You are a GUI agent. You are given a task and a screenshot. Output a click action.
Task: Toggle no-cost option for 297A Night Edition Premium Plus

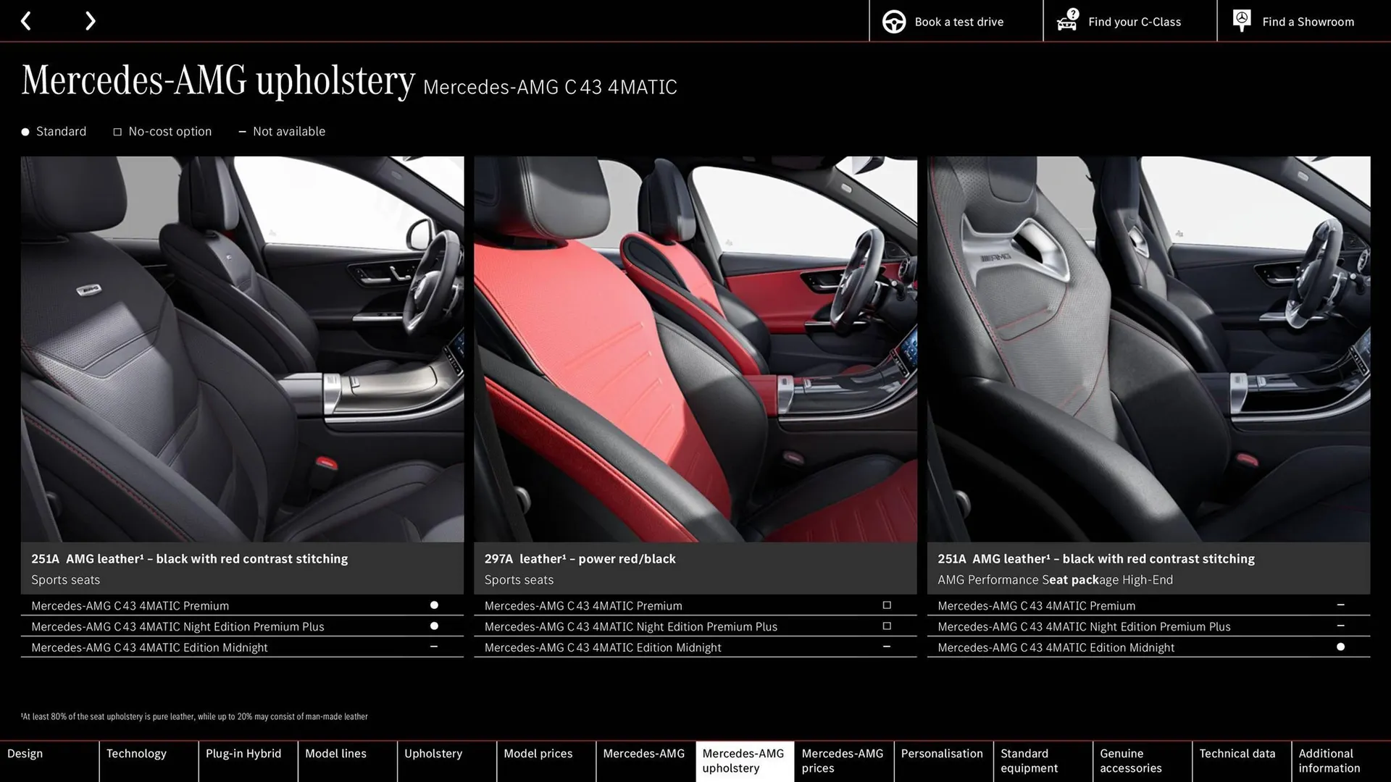coord(887,626)
